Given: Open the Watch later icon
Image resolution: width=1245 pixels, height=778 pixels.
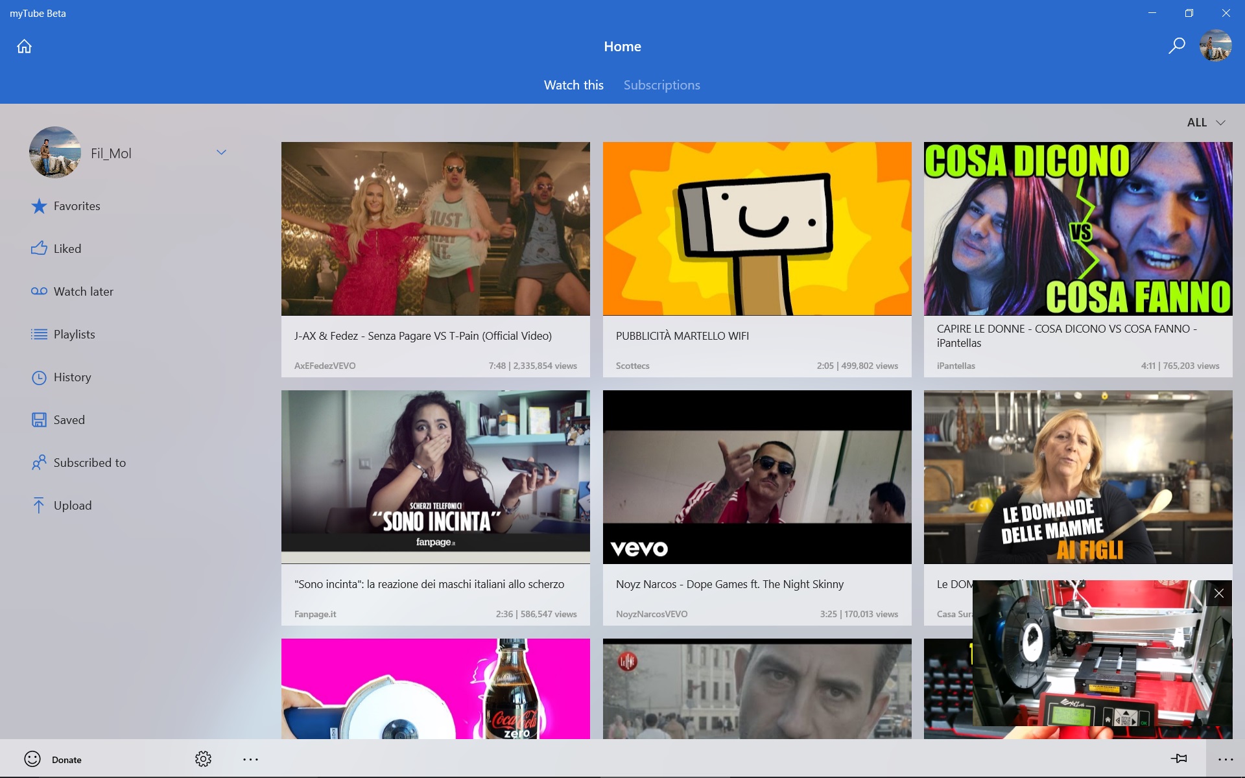Looking at the screenshot, I should pyautogui.click(x=39, y=291).
